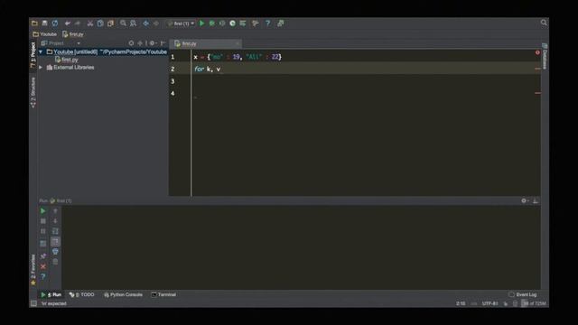Click Restore Layout icon in Run panel
The image size is (578, 325).
click(x=42, y=244)
